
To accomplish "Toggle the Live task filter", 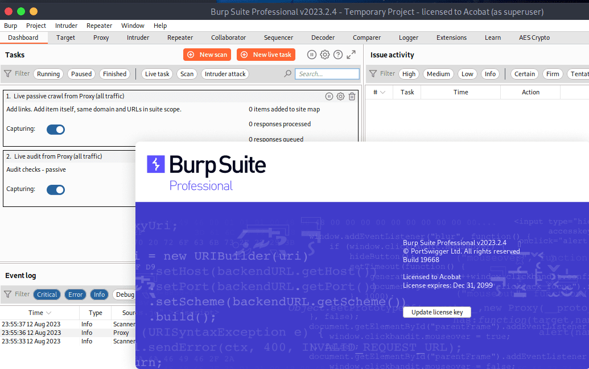I will [157, 74].
